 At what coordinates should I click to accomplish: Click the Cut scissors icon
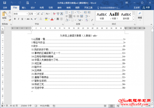point(10,12)
